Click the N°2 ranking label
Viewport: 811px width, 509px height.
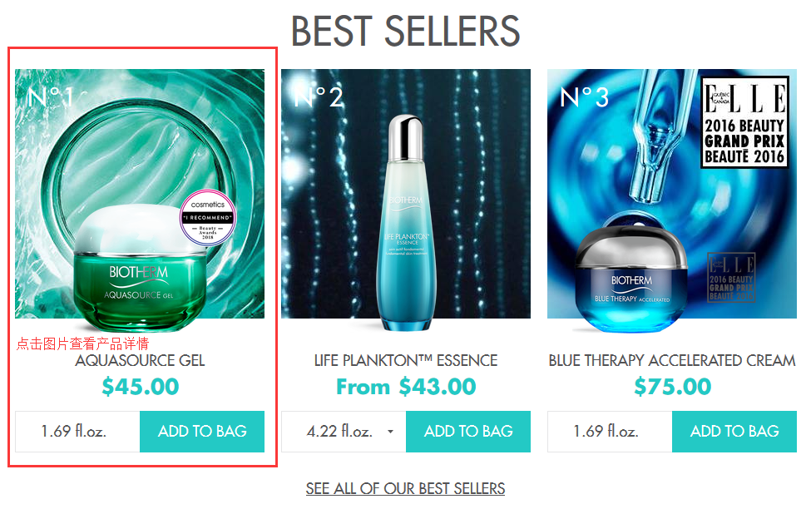tap(318, 96)
